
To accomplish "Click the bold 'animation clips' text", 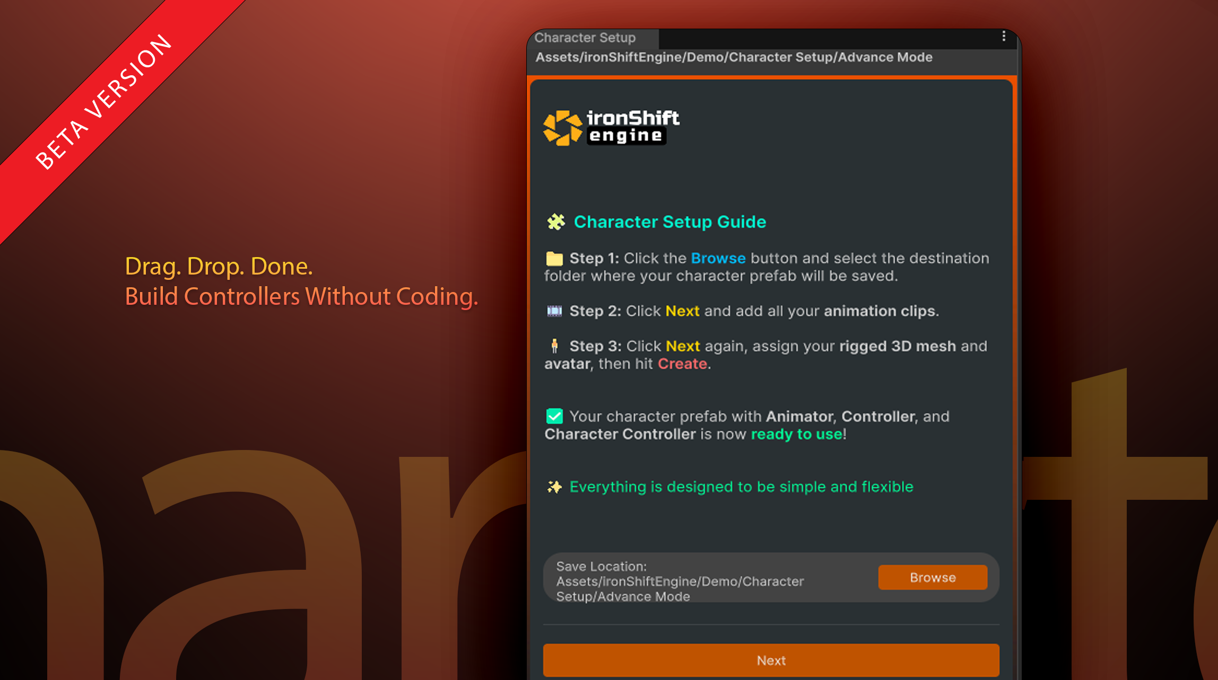I will click(879, 311).
